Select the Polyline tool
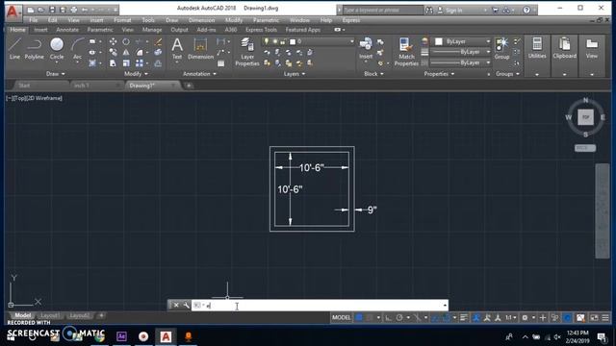616x346 pixels. point(35,48)
